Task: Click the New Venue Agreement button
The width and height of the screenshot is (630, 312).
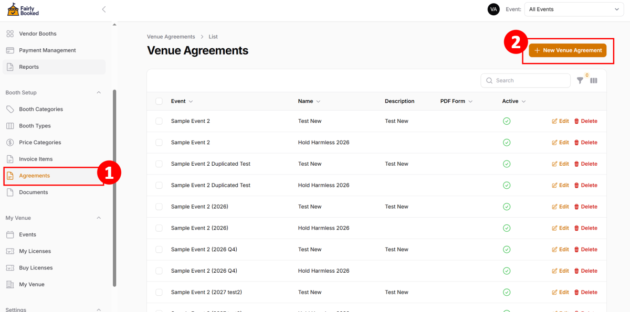Action: tap(568, 50)
